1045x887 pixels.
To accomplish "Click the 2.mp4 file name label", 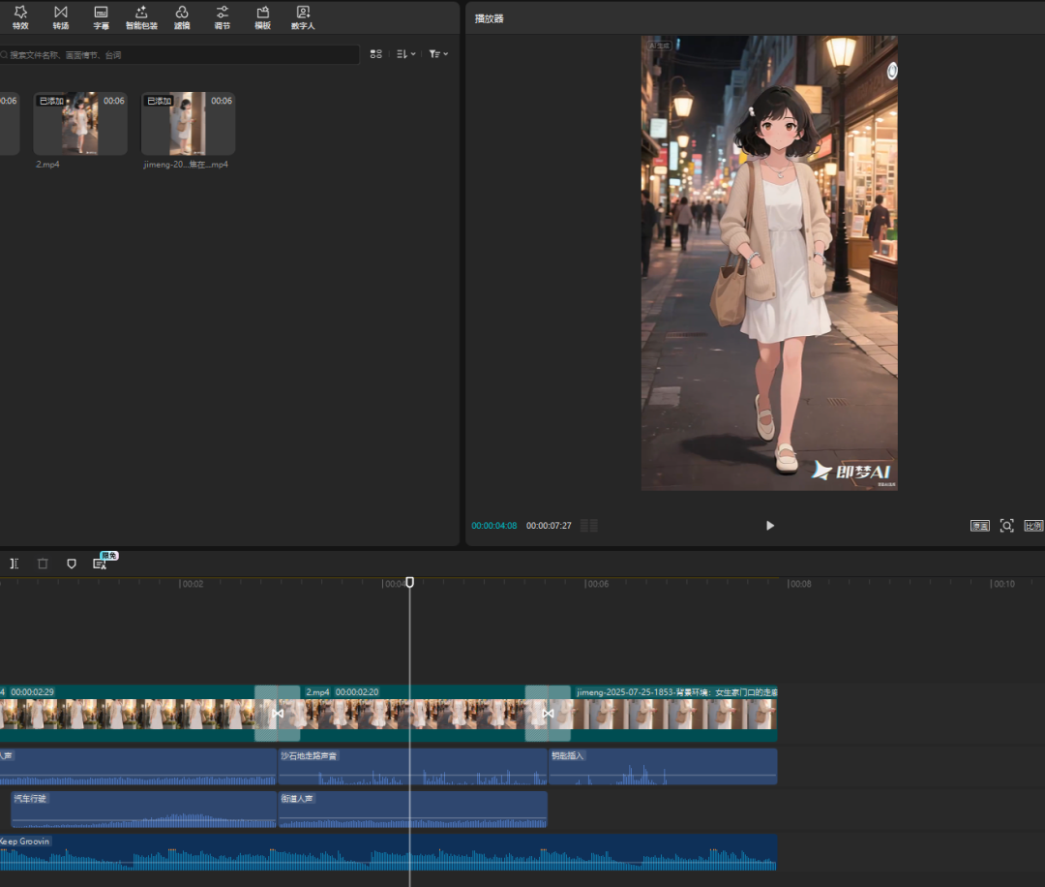I will click(47, 164).
